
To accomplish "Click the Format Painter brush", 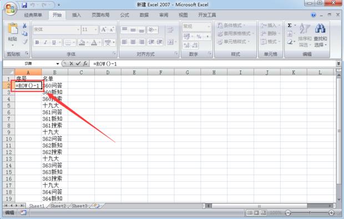I will [x=25, y=42].
